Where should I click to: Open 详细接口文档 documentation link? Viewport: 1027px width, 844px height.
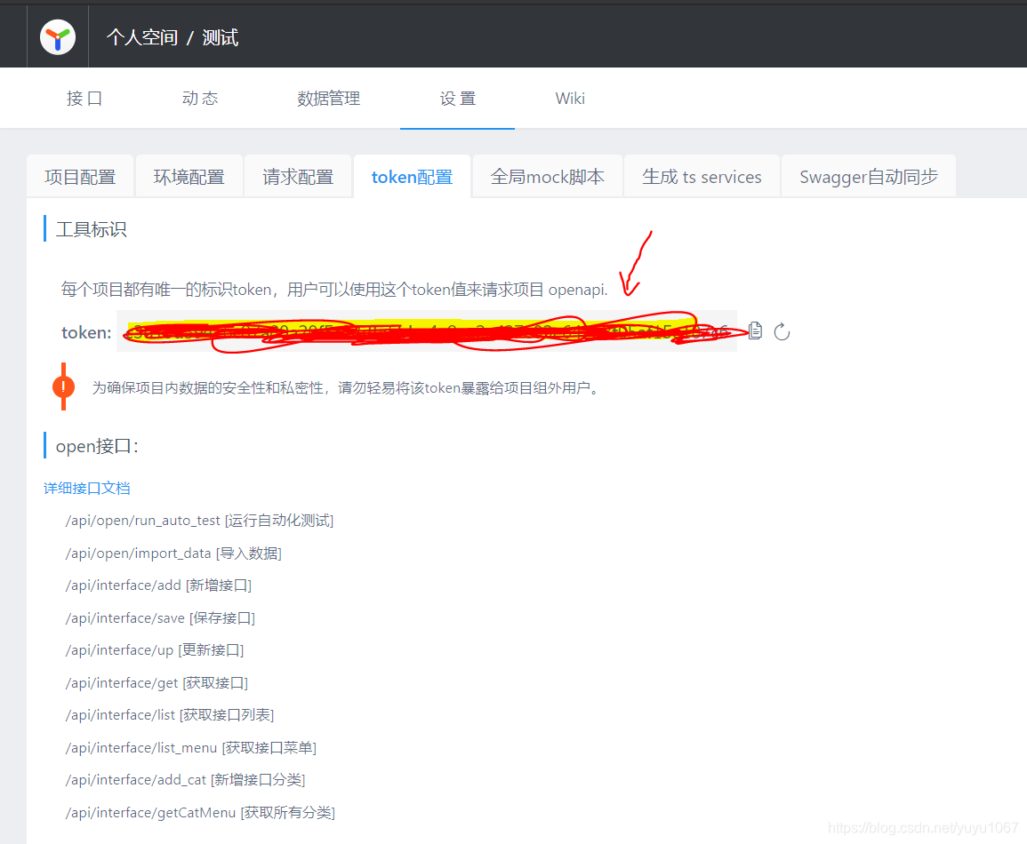click(86, 488)
